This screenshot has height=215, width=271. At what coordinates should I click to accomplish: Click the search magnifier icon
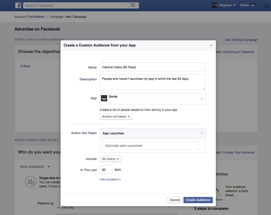pos(133,5)
